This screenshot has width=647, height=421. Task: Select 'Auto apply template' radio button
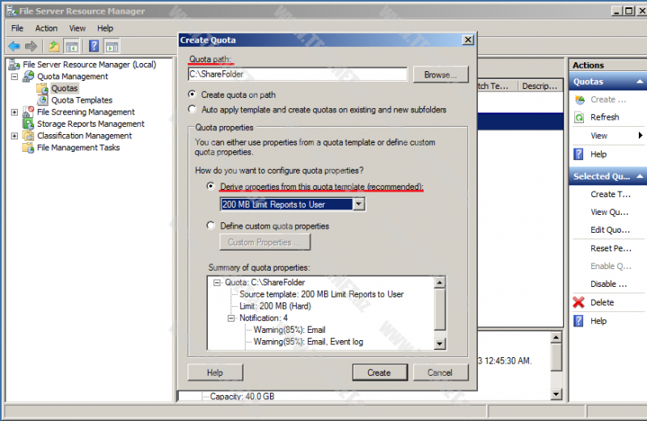point(192,109)
